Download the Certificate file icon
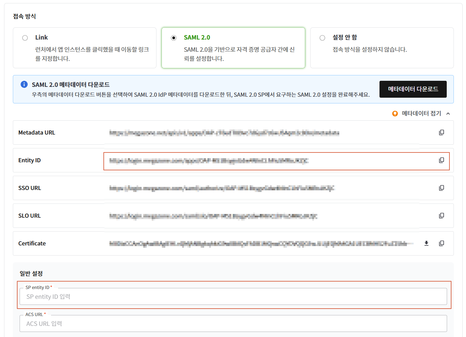This screenshot has width=466, height=337. pyautogui.click(x=426, y=243)
